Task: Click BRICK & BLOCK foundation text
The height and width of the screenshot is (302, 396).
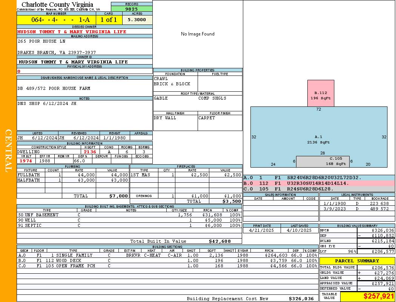Action: (172, 84)
